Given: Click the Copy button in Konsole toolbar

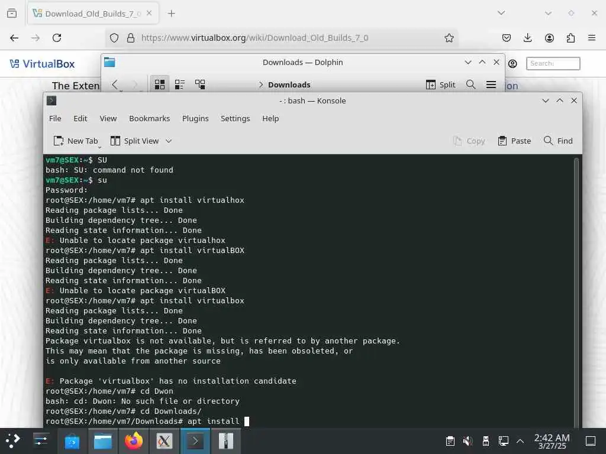Looking at the screenshot, I should click(x=469, y=141).
